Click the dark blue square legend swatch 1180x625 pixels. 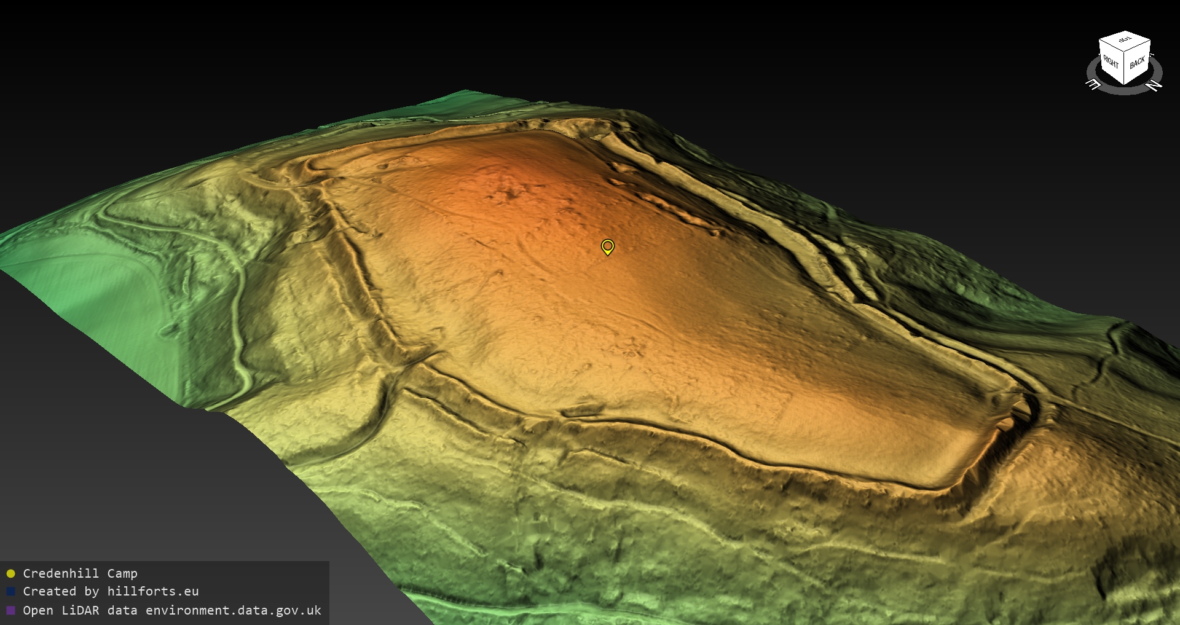click(x=10, y=591)
